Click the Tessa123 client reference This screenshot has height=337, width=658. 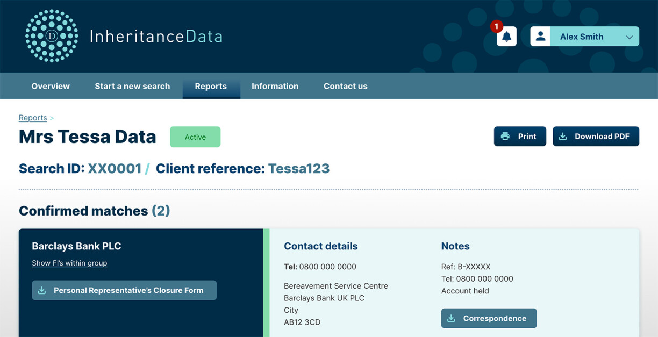tap(298, 169)
